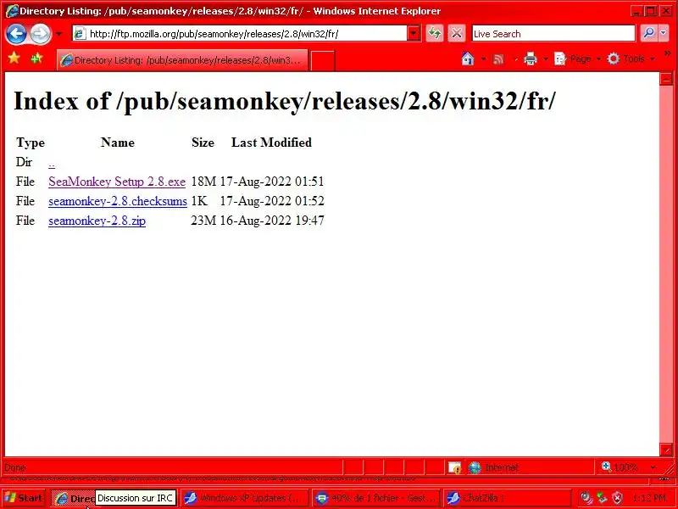
Task: Open parent directory '..' link
Action: (52, 163)
